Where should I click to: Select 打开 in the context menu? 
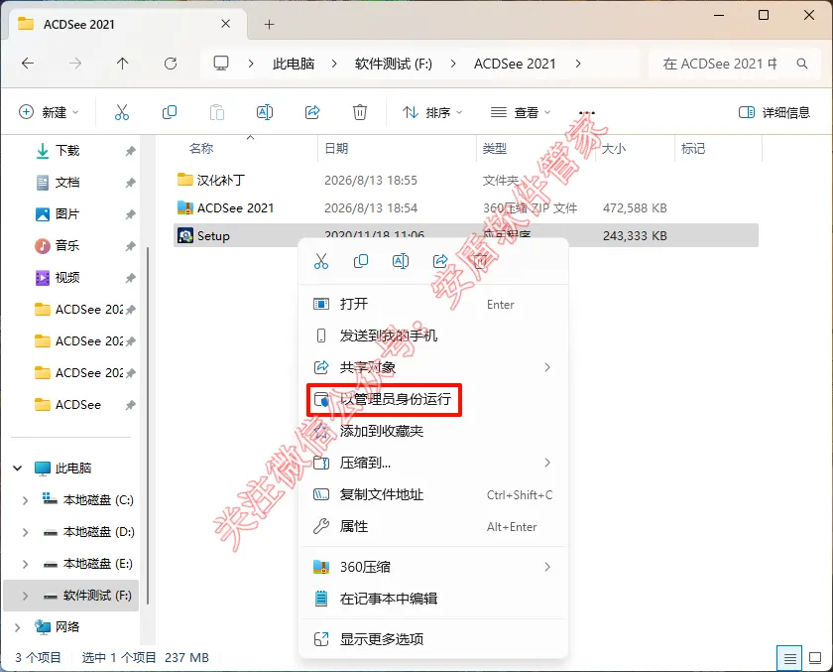click(433, 304)
